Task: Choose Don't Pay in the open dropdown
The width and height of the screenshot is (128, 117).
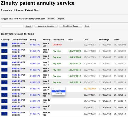Action: [58, 93]
